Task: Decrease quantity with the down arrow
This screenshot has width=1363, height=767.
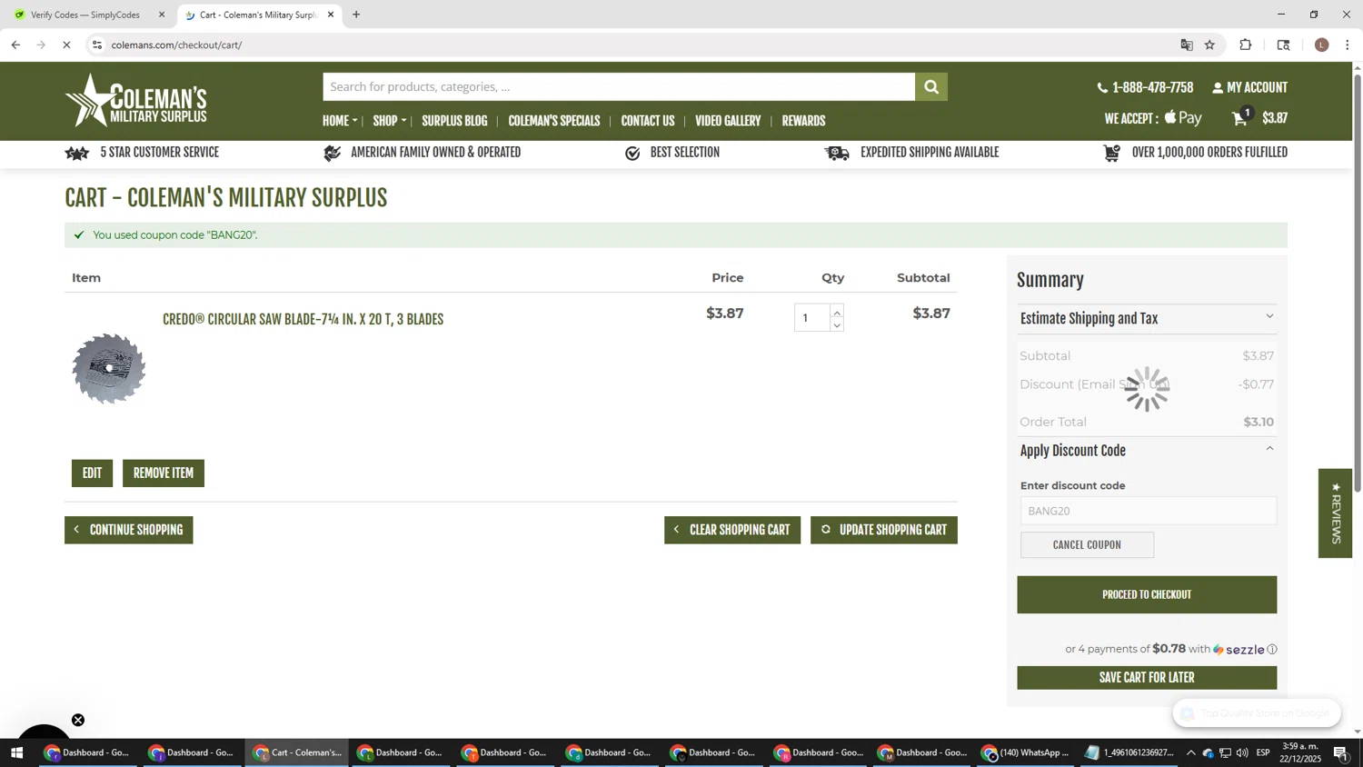Action: point(837,324)
